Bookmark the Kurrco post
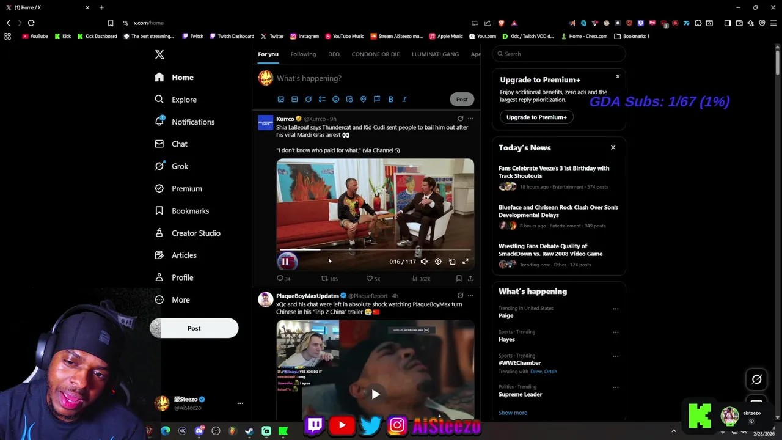Viewport: 782px width, 440px height. [x=459, y=279]
